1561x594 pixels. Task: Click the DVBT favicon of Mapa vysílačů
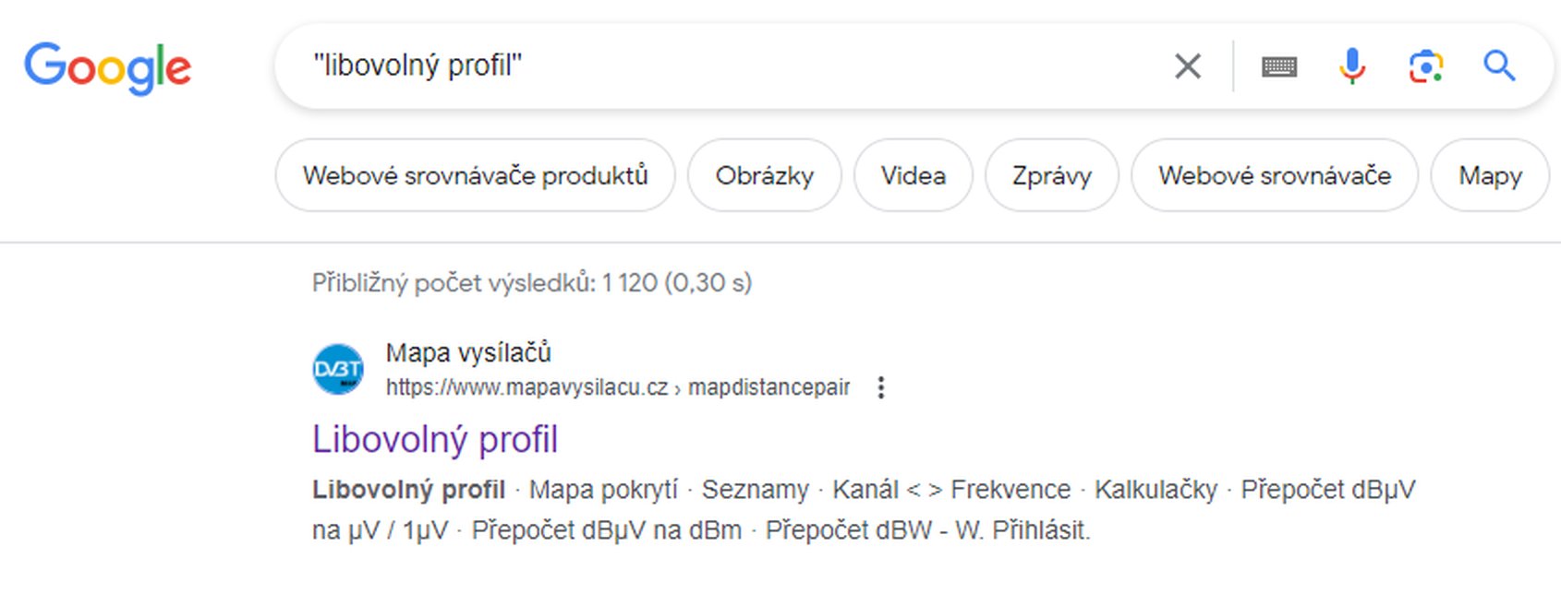click(x=338, y=369)
